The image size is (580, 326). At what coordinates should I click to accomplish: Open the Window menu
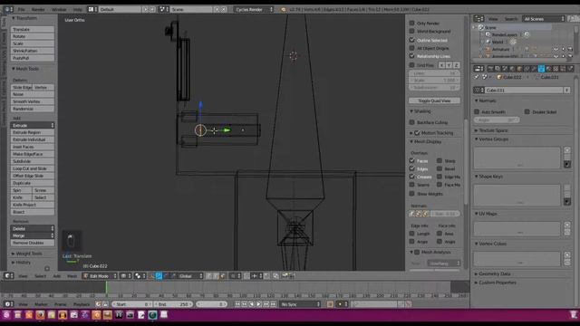pyautogui.click(x=59, y=9)
